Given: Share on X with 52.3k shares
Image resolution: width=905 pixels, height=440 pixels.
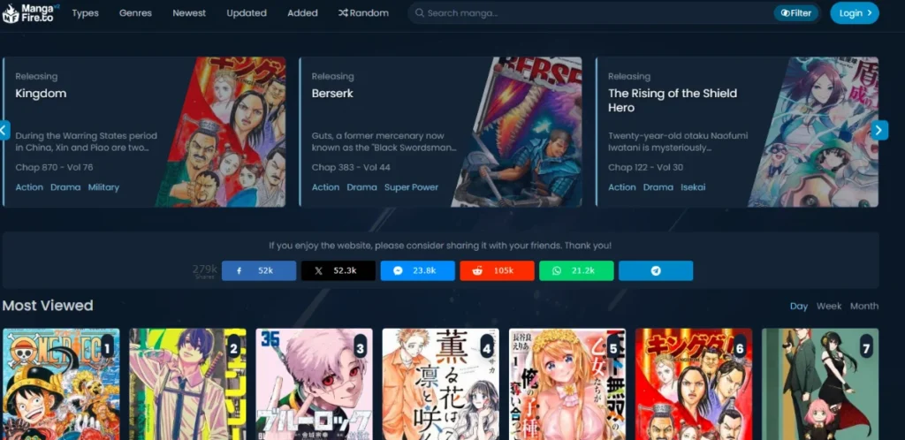Looking at the screenshot, I should pyautogui.click(x=338, y=270).
